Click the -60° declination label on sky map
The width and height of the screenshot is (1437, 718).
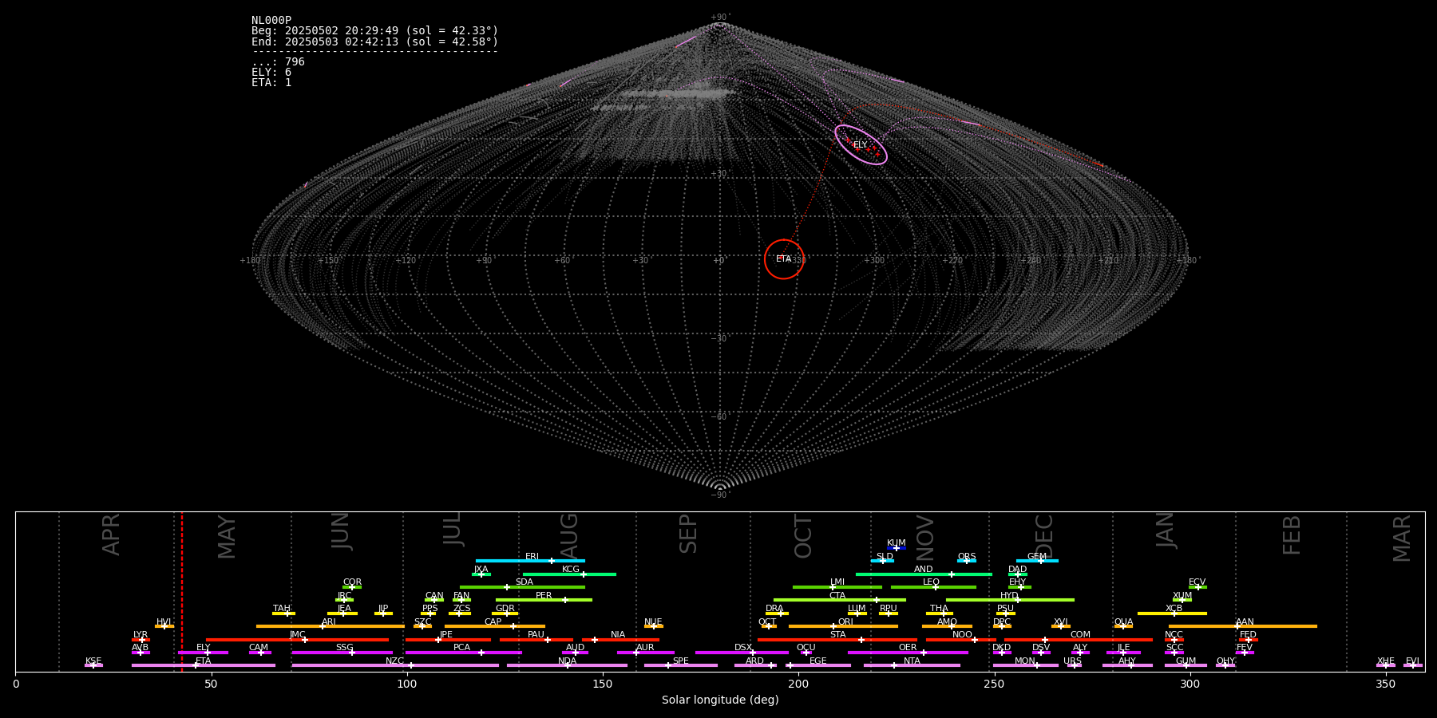pos(720,417)
